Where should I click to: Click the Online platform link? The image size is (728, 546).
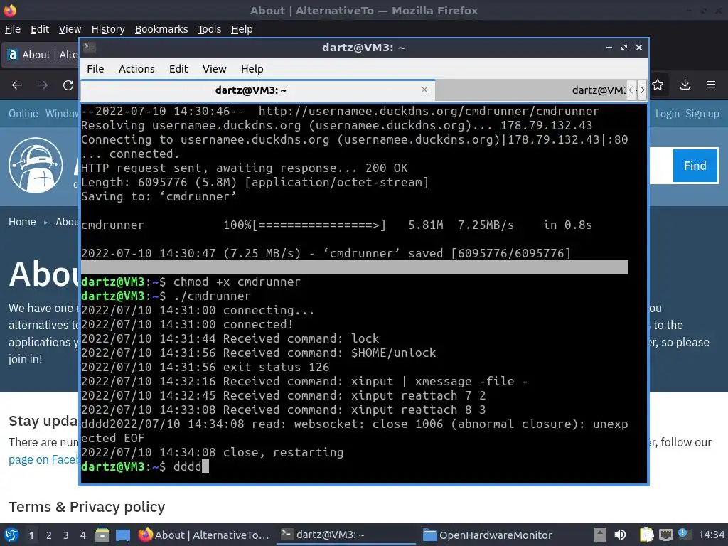pos(23,114)
